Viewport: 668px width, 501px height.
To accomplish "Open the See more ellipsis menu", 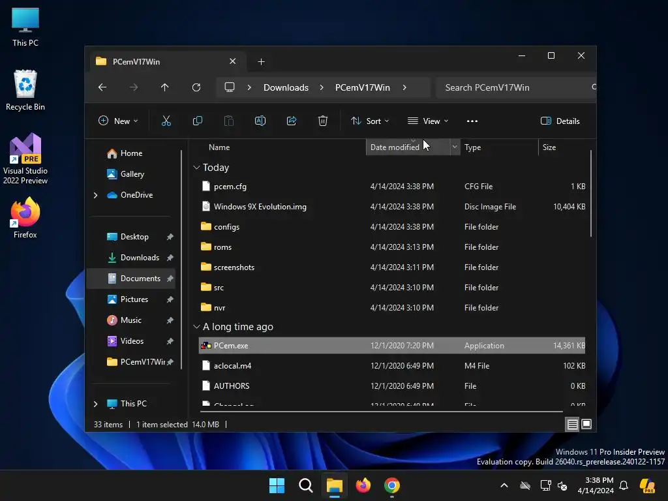I will (x=472, y=121).
